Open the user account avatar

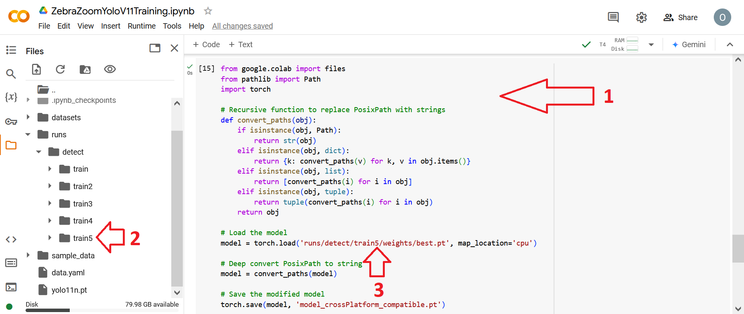click(722, 17)
